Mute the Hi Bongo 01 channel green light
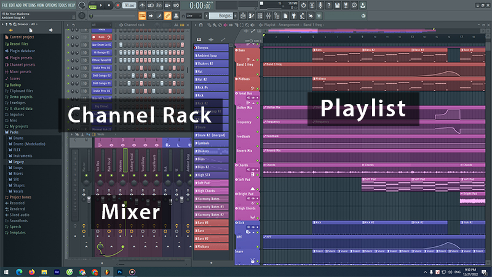This screenshot has height=277, width=492. pos(68,52)
